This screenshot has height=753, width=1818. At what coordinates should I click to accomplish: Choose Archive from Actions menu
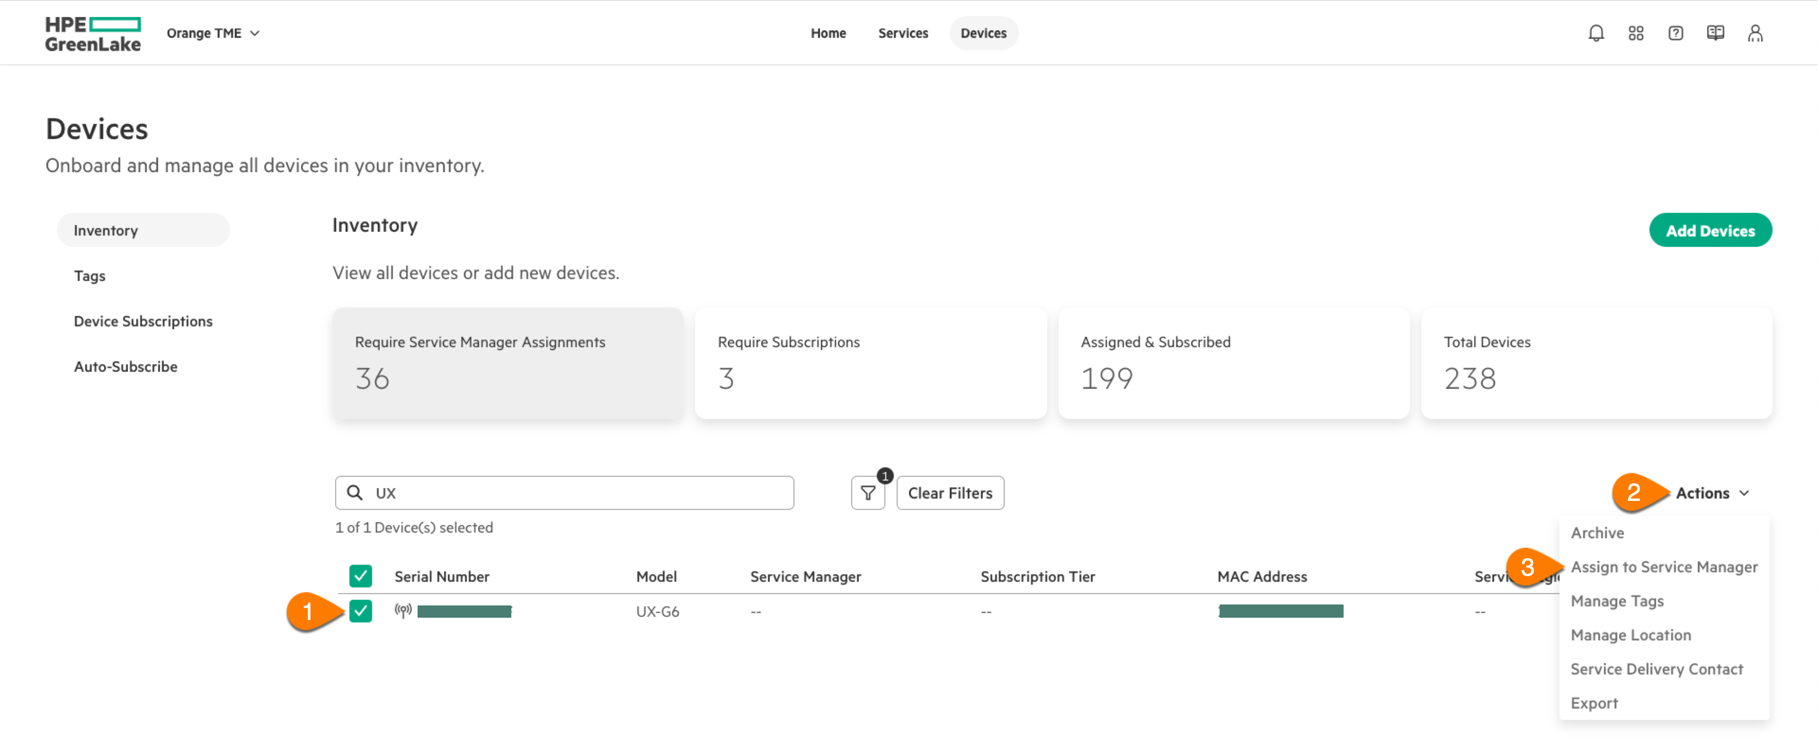coord(1597,533)
